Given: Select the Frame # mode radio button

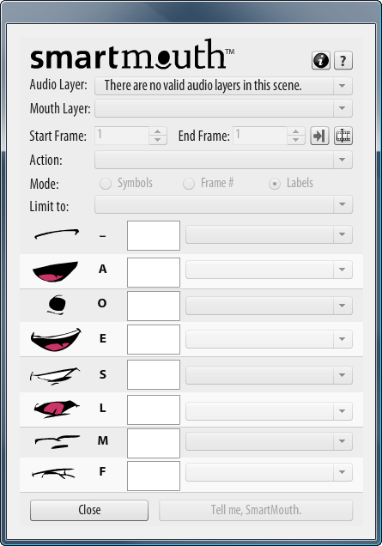Looking at the screenshot, I should click(x=189, y=184).
